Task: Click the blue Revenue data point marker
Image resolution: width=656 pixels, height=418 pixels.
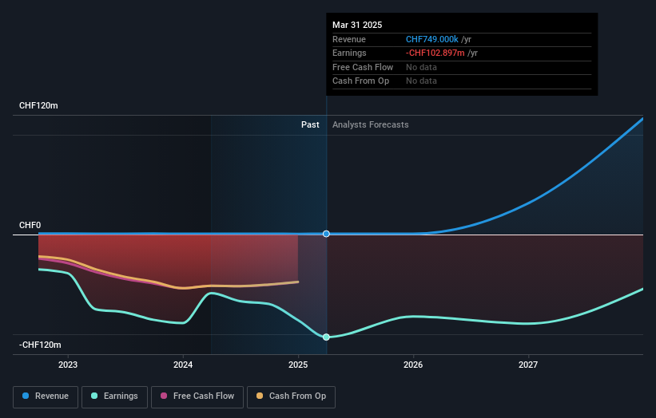Action: coord(326,234)
